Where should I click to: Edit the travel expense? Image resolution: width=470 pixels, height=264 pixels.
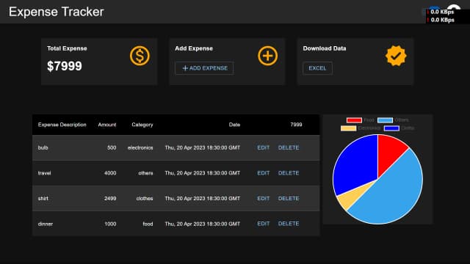point(264,173)
